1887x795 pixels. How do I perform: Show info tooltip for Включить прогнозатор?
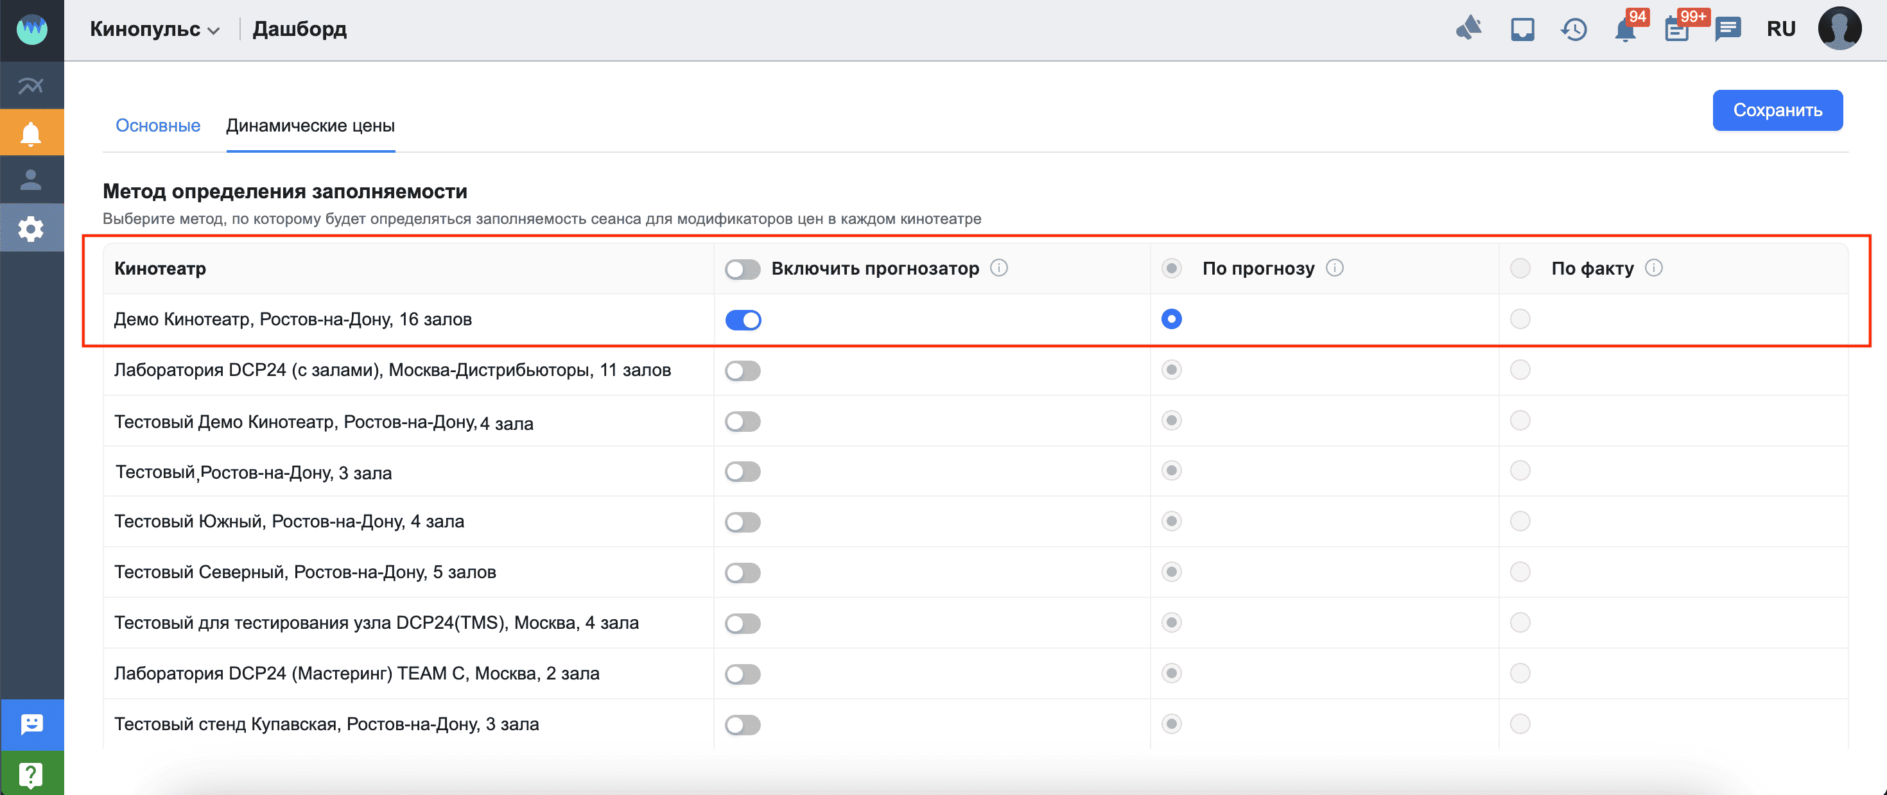click(x=998, y=268)
